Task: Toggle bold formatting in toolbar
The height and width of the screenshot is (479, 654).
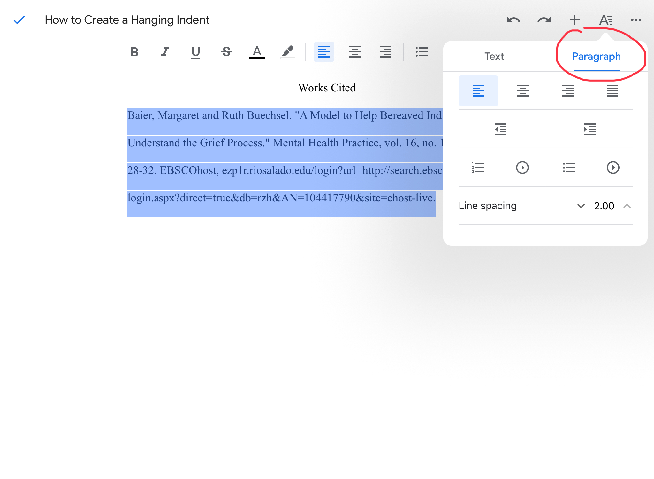Action: 134,52
